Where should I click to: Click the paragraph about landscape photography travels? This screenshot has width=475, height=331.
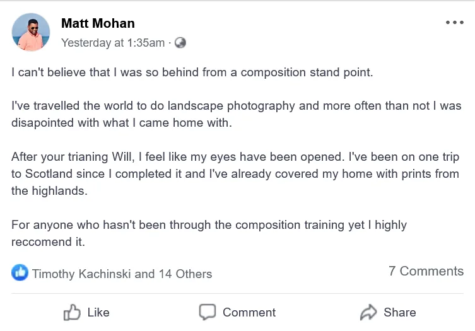tap(236, 114)
